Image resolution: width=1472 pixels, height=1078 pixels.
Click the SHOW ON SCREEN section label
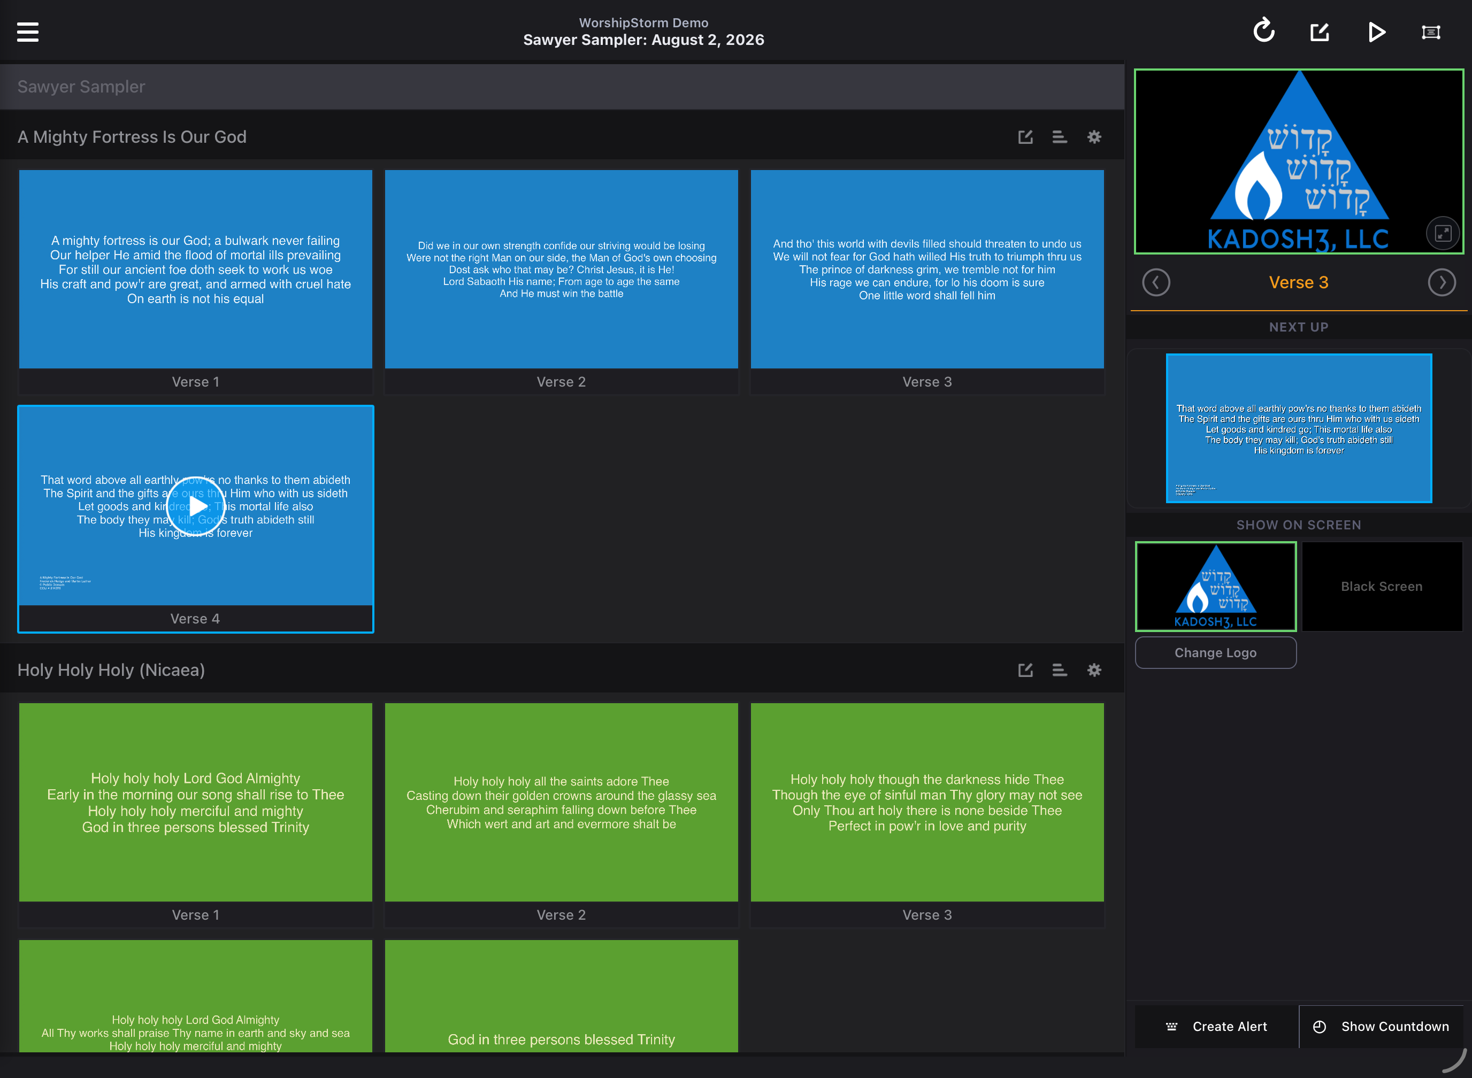[1299, 525]
